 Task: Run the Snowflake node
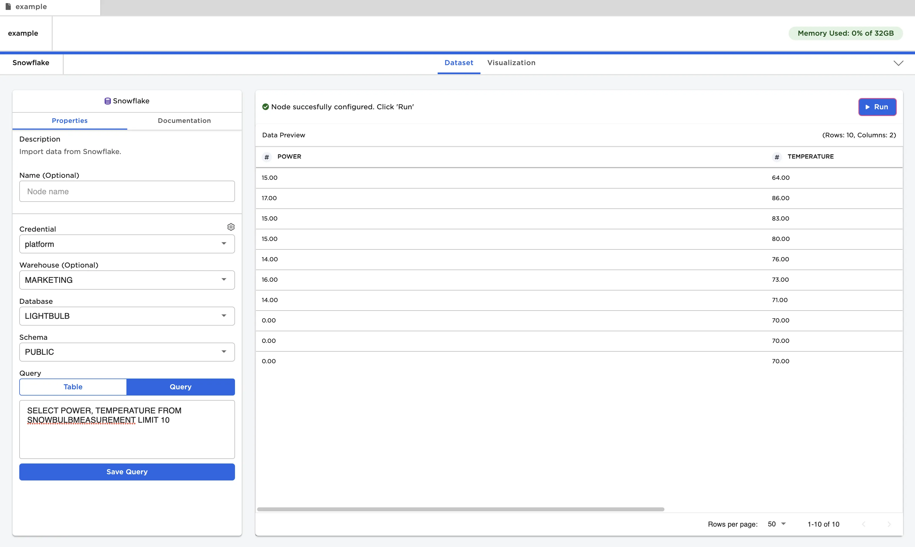click(877, 107)
